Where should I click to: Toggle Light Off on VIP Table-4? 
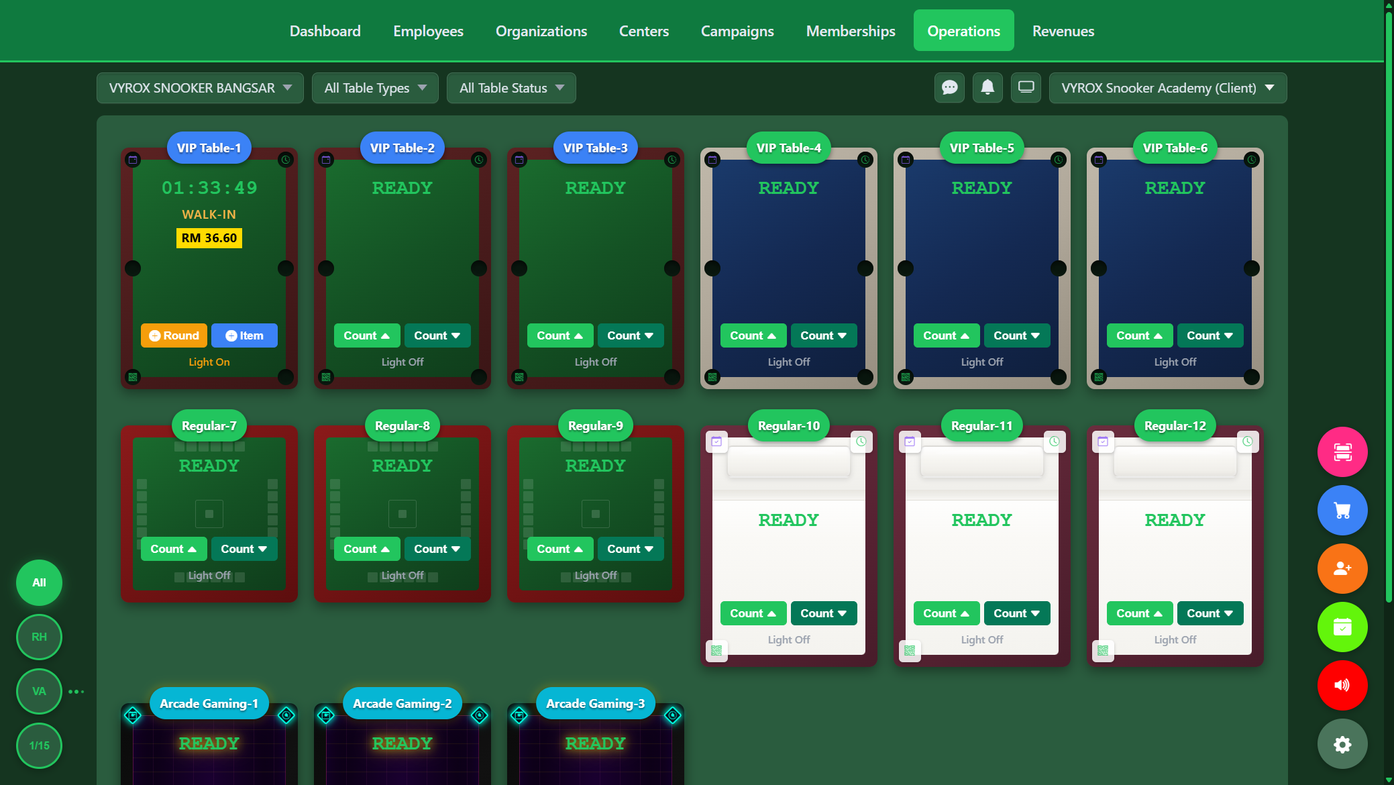(789, 362)
